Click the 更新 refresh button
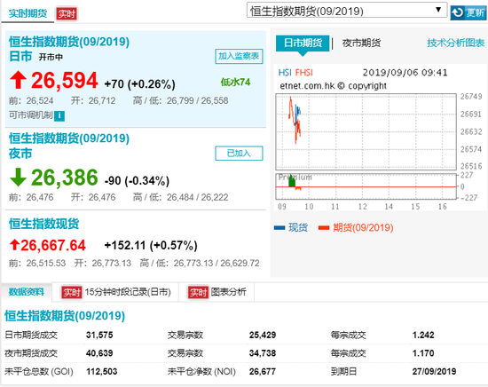The height and width of the screenshot is (387, 488). click(x=468, y=12)
